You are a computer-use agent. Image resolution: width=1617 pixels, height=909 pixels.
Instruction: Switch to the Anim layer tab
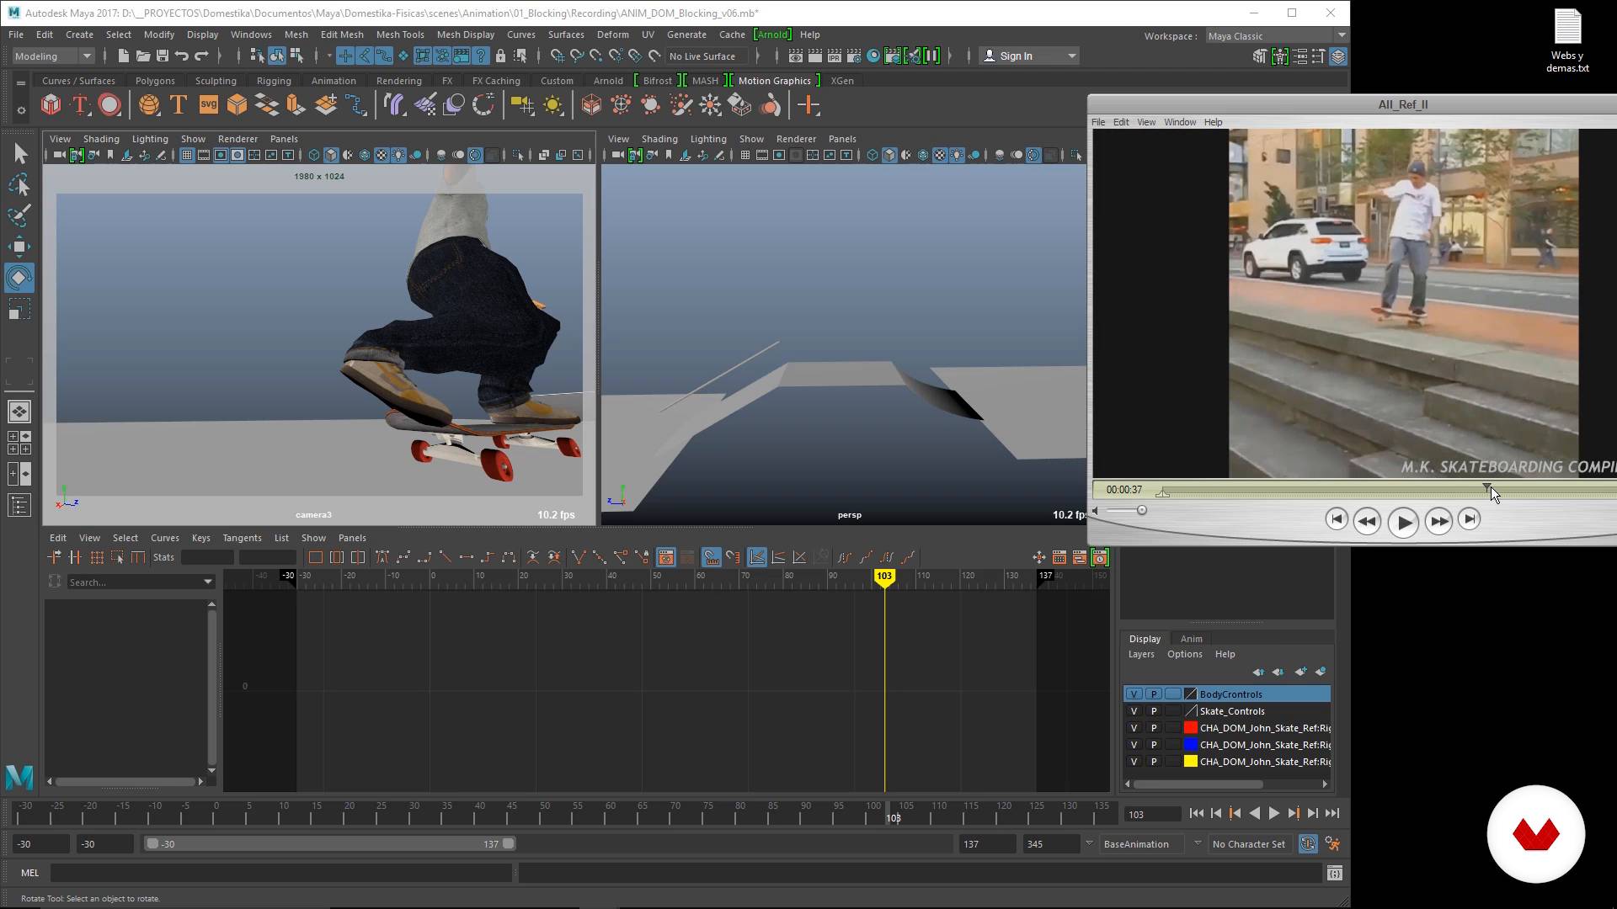[x=1191, y=639]
